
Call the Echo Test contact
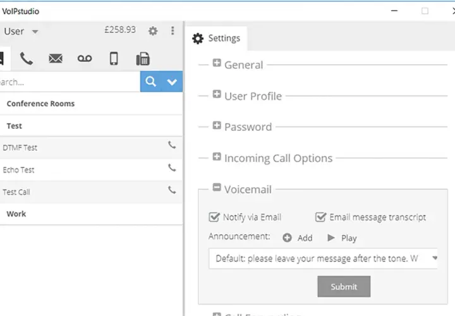click(172, 167)
